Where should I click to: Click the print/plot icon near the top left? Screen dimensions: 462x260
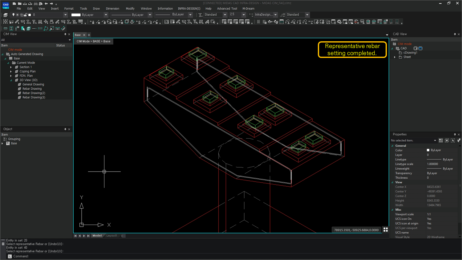[x=35, y=3]
